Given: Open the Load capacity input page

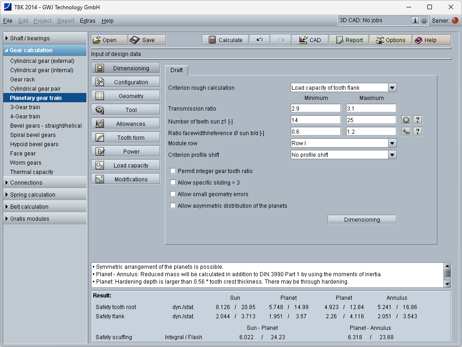Looking at the screenshot, I should point(126,166).
